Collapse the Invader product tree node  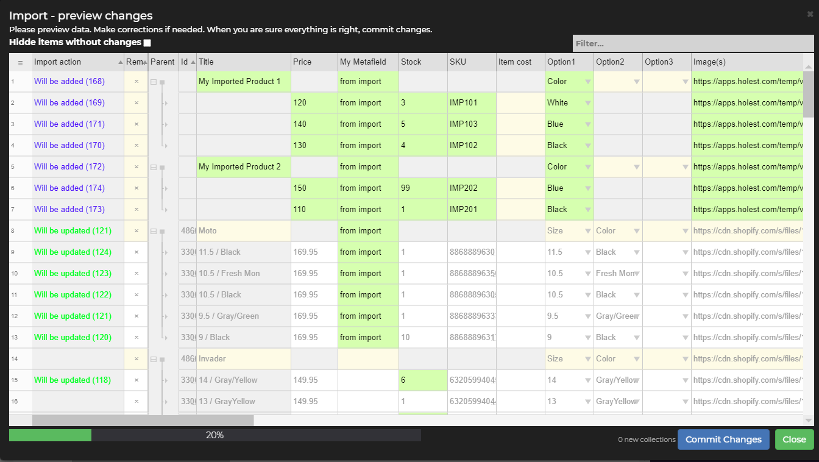coord(154,359)
